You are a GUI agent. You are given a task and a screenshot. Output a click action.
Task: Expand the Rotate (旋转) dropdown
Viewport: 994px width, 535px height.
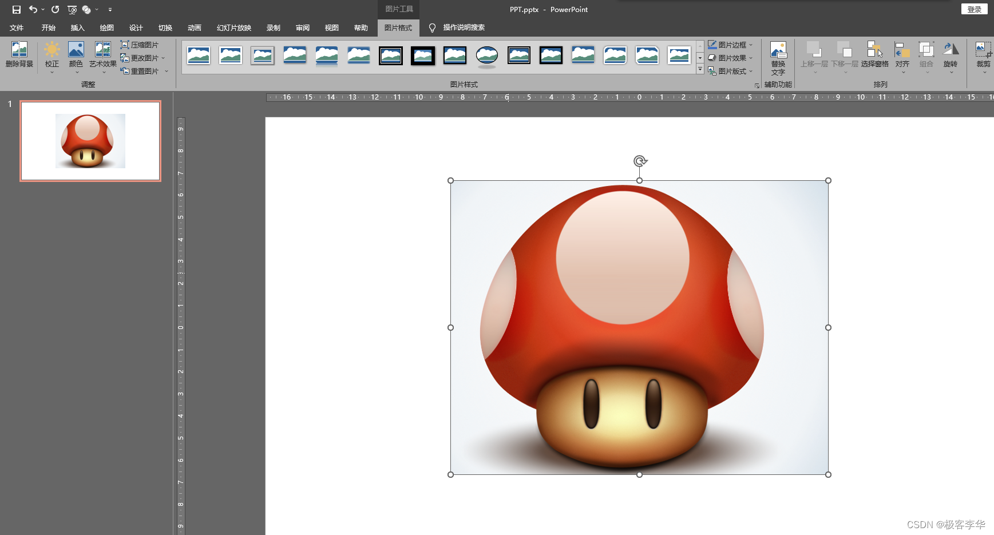tap(951, 54)
